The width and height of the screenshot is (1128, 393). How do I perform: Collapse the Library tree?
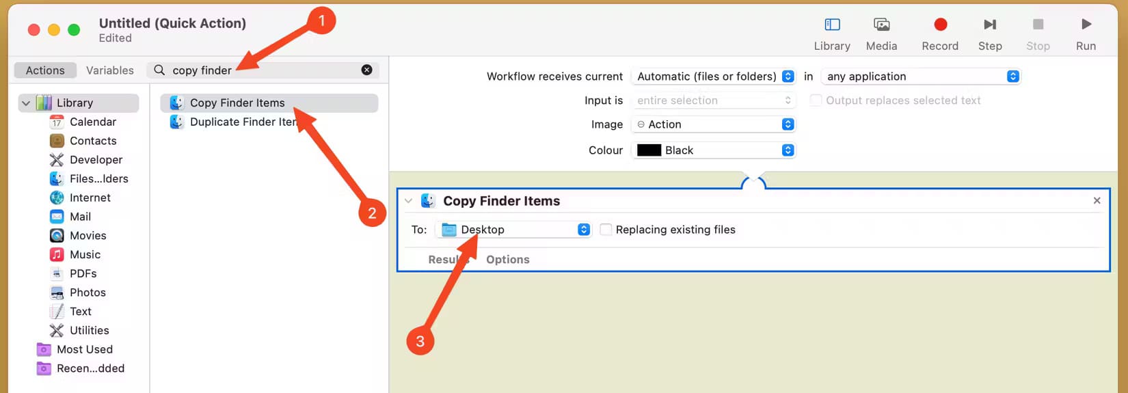click(x=26, y=103)
